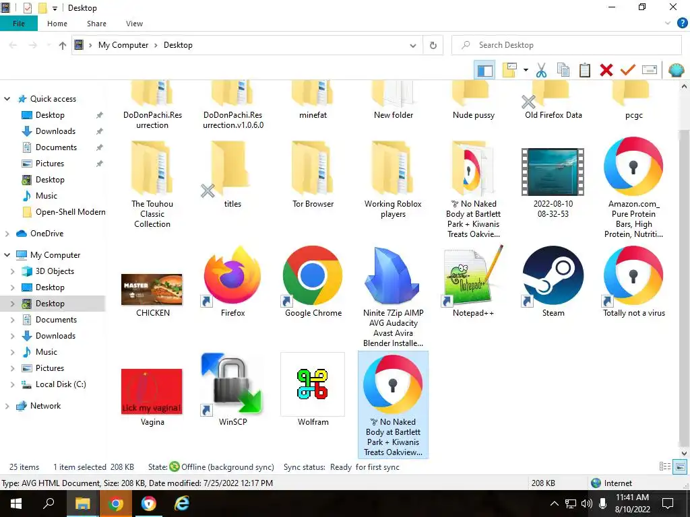Select the DoDonPachi.Resurrection.v1.0.6.0 folder
This screenshot has height=517, width=690.
click(232, 104)
